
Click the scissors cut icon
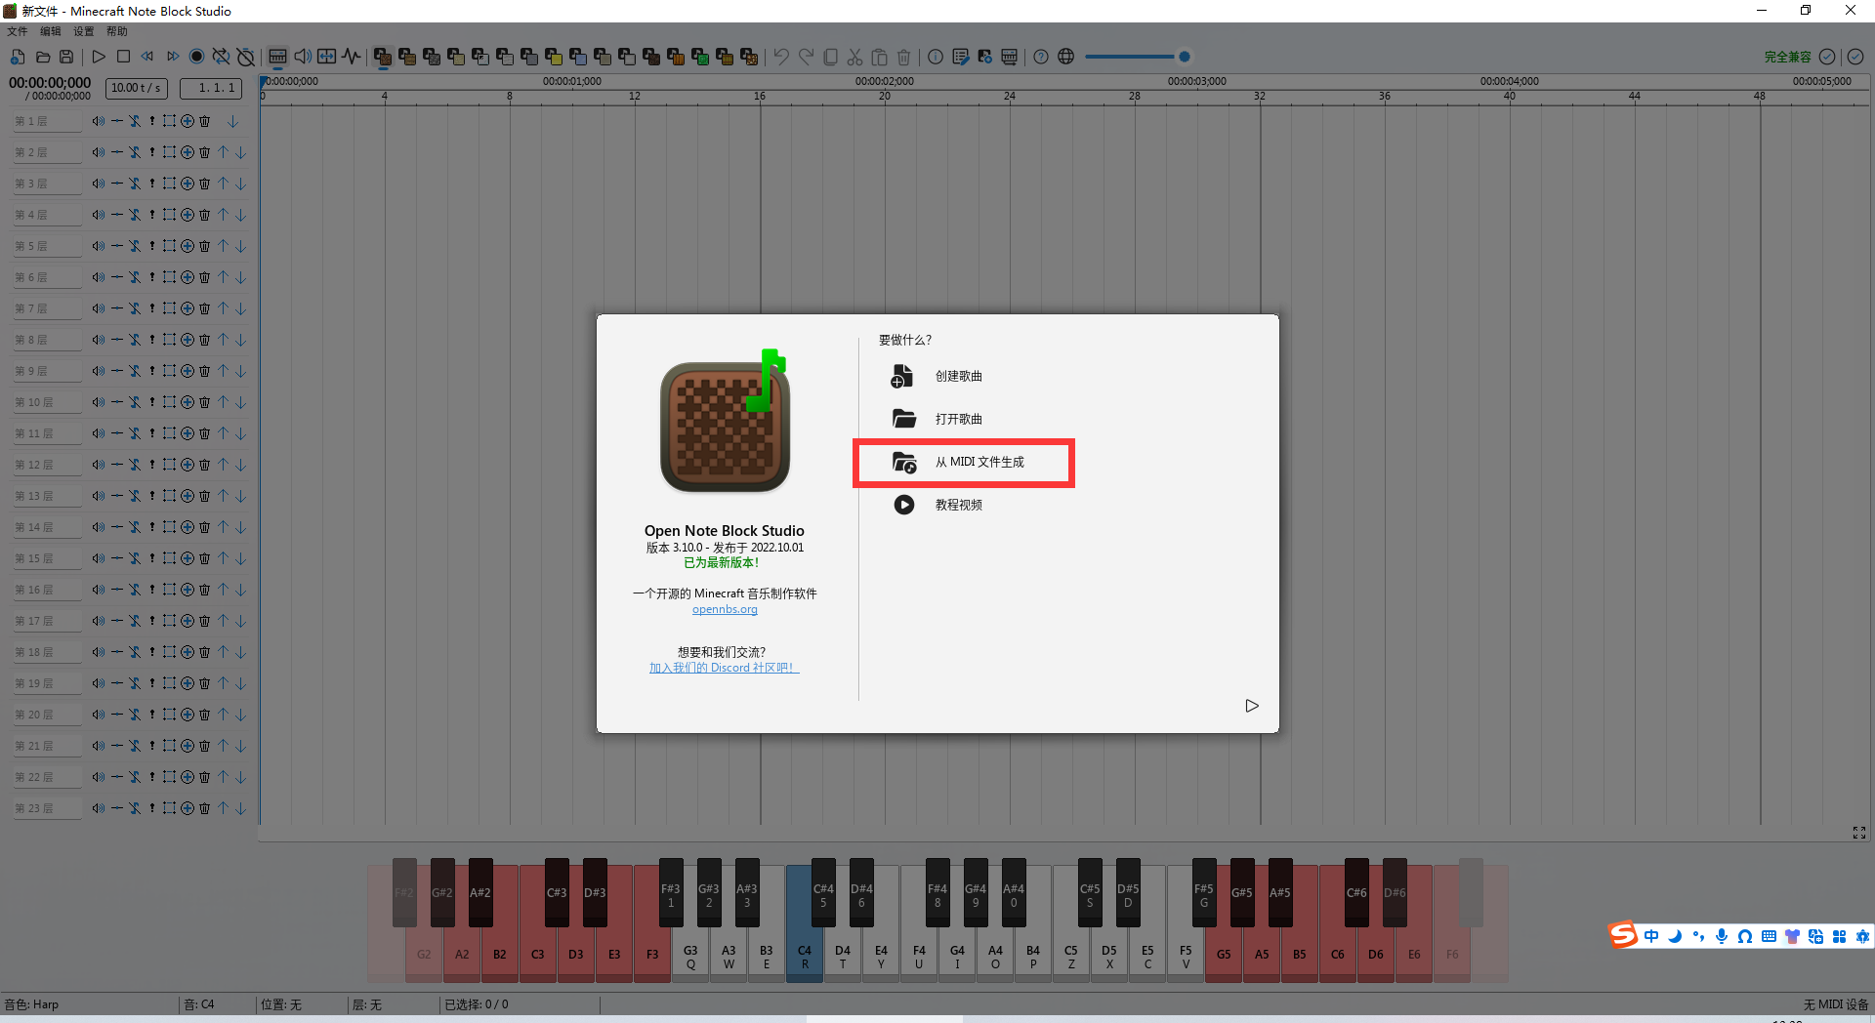point(854,57)
